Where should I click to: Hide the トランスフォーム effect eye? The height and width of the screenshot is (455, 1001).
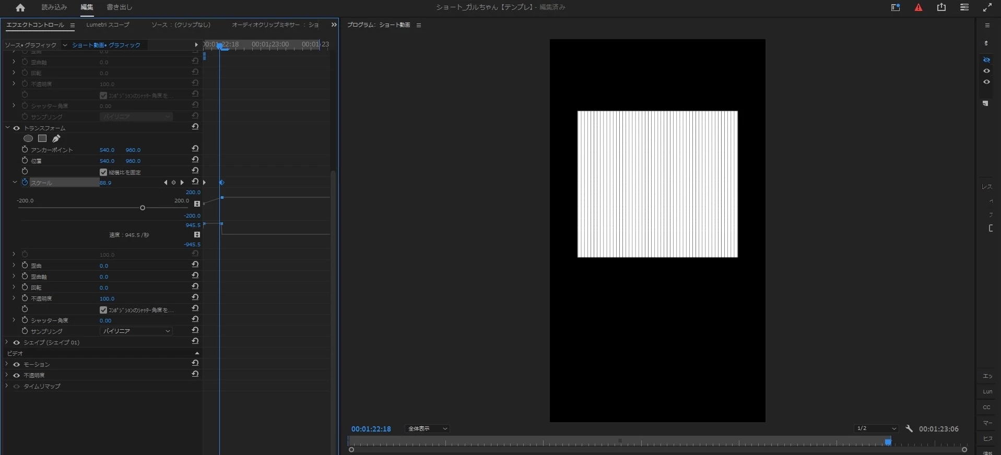click(x=16, y=128)
